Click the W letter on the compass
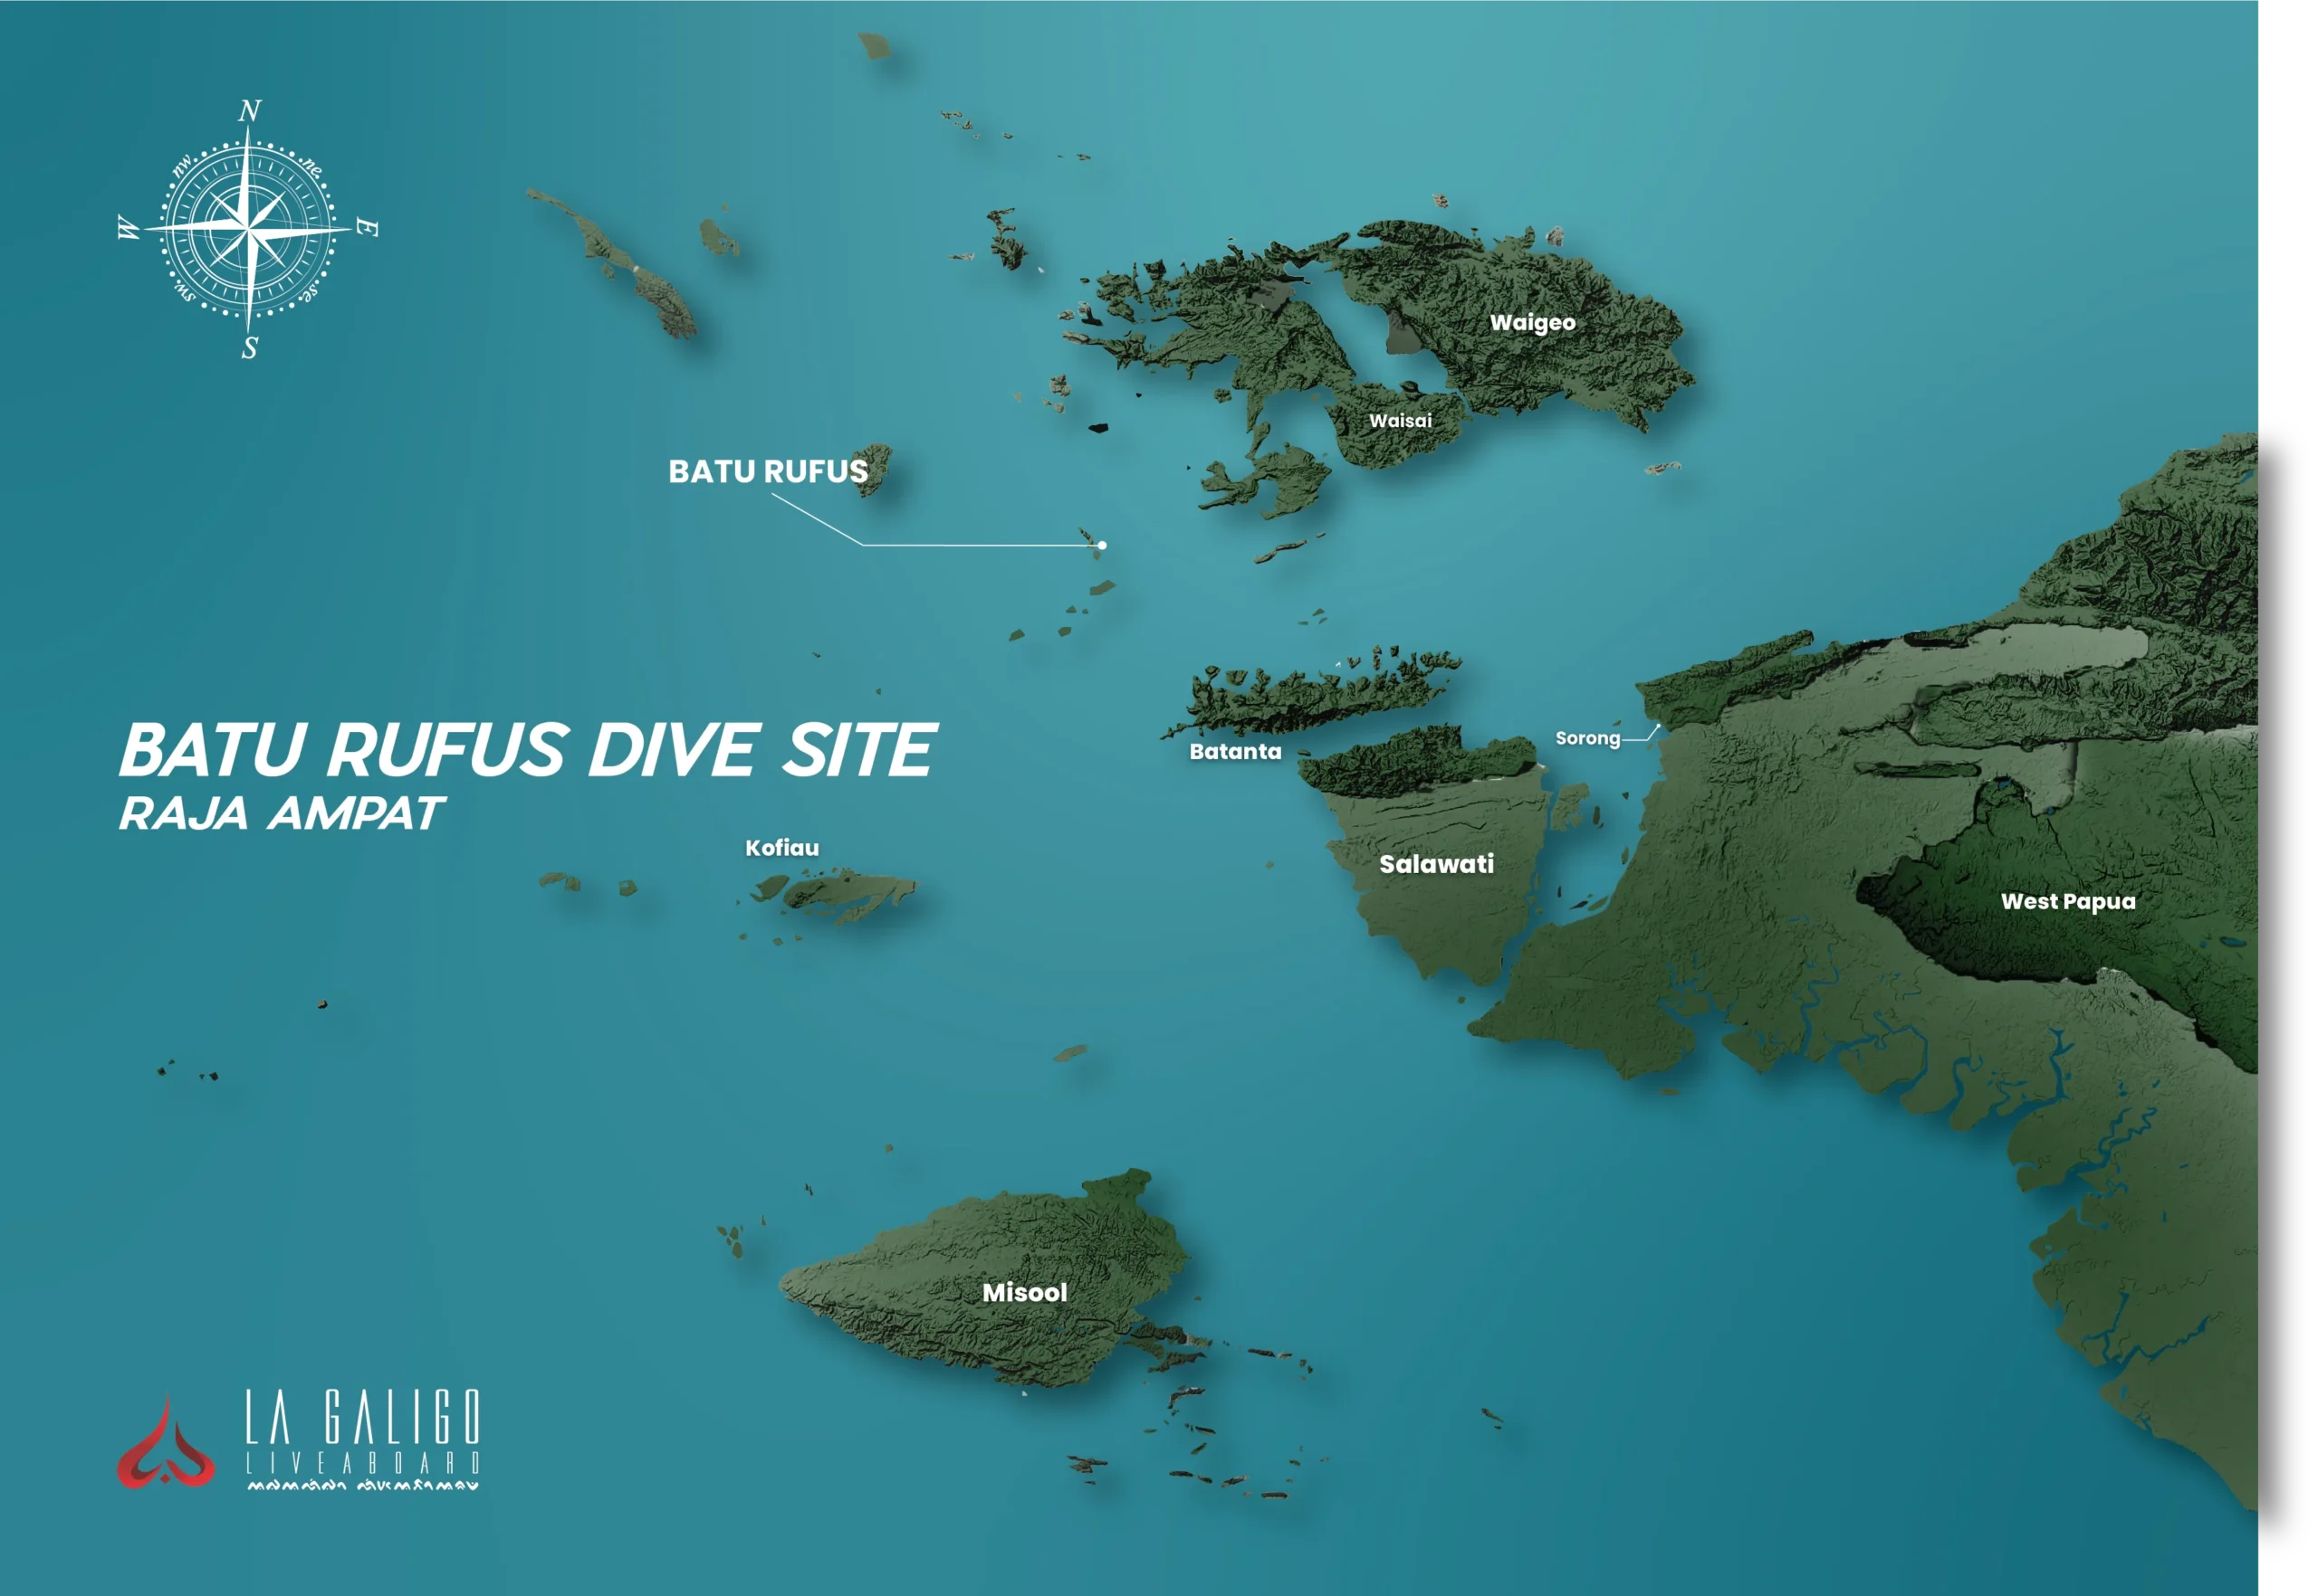Viewport: 2318px width, 1596px height. click(x=129, y=228)
